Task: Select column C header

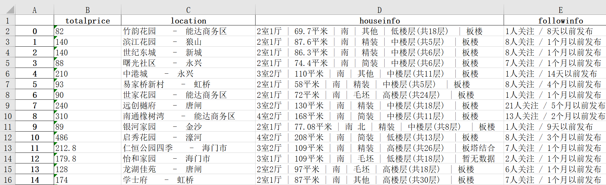Action: pos(188,10)
